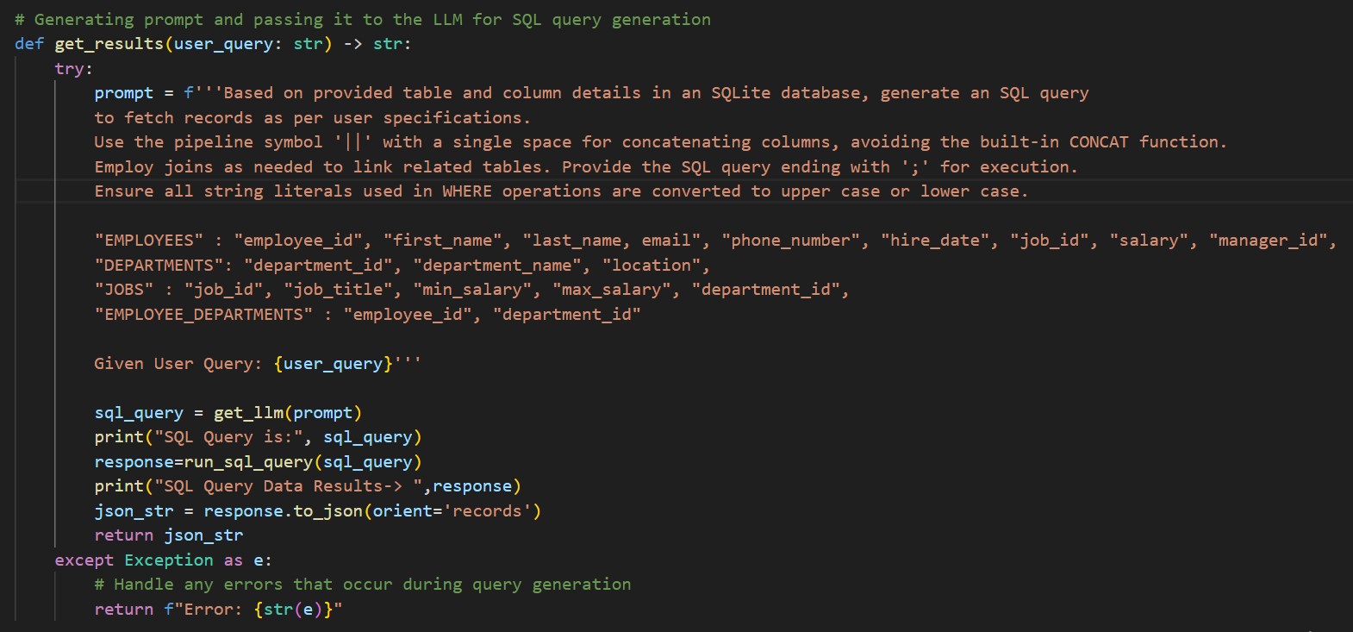Click the "EMPLOYEES" table name string
Image resolution: width=1353 pixels, height=632 pixels.
[149, 241]
